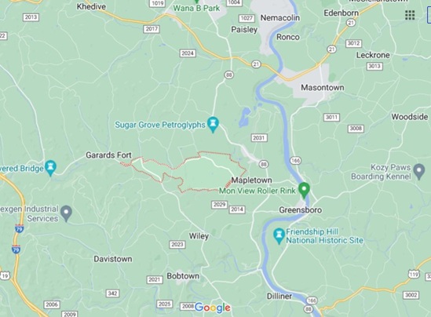Click inside the red outlined boundary area
The image size is (431, 317).
coord(203,173)
